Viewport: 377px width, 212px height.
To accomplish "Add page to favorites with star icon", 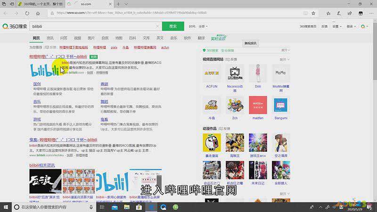I will click(313, 13).
